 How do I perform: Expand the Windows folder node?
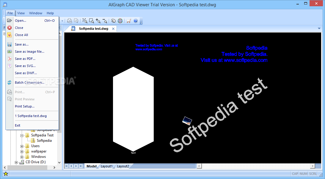22,157
